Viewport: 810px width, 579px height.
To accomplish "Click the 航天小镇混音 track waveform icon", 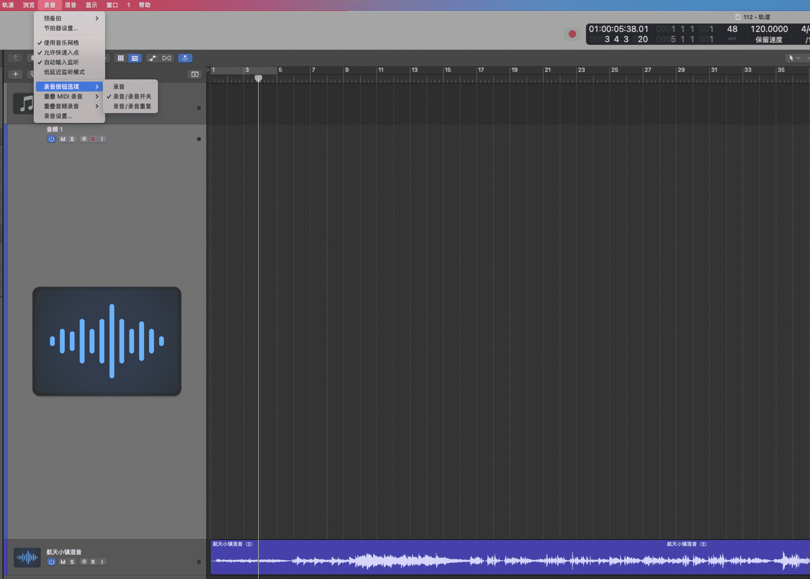I will [27, 558].
